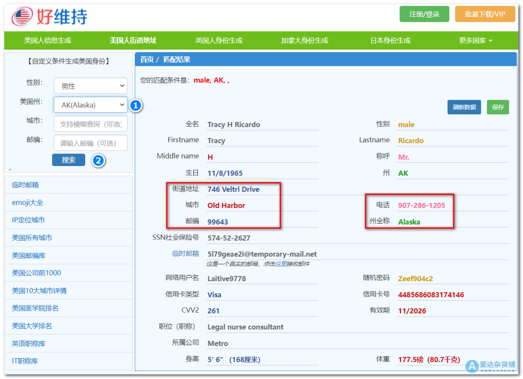This screenshot has height=379, width=523.
Task: Select credit card number 4485686083174146
Action: tap(431, 295)
